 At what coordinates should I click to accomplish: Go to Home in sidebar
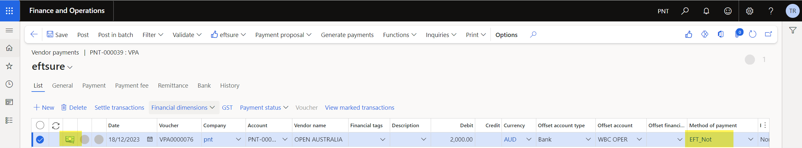click(9, 48)
